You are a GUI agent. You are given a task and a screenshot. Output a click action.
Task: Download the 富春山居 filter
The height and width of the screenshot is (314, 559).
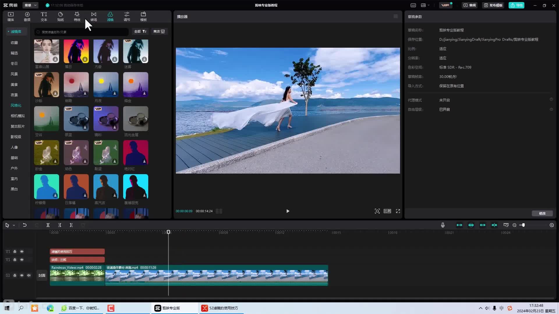(x=55, y=59)
